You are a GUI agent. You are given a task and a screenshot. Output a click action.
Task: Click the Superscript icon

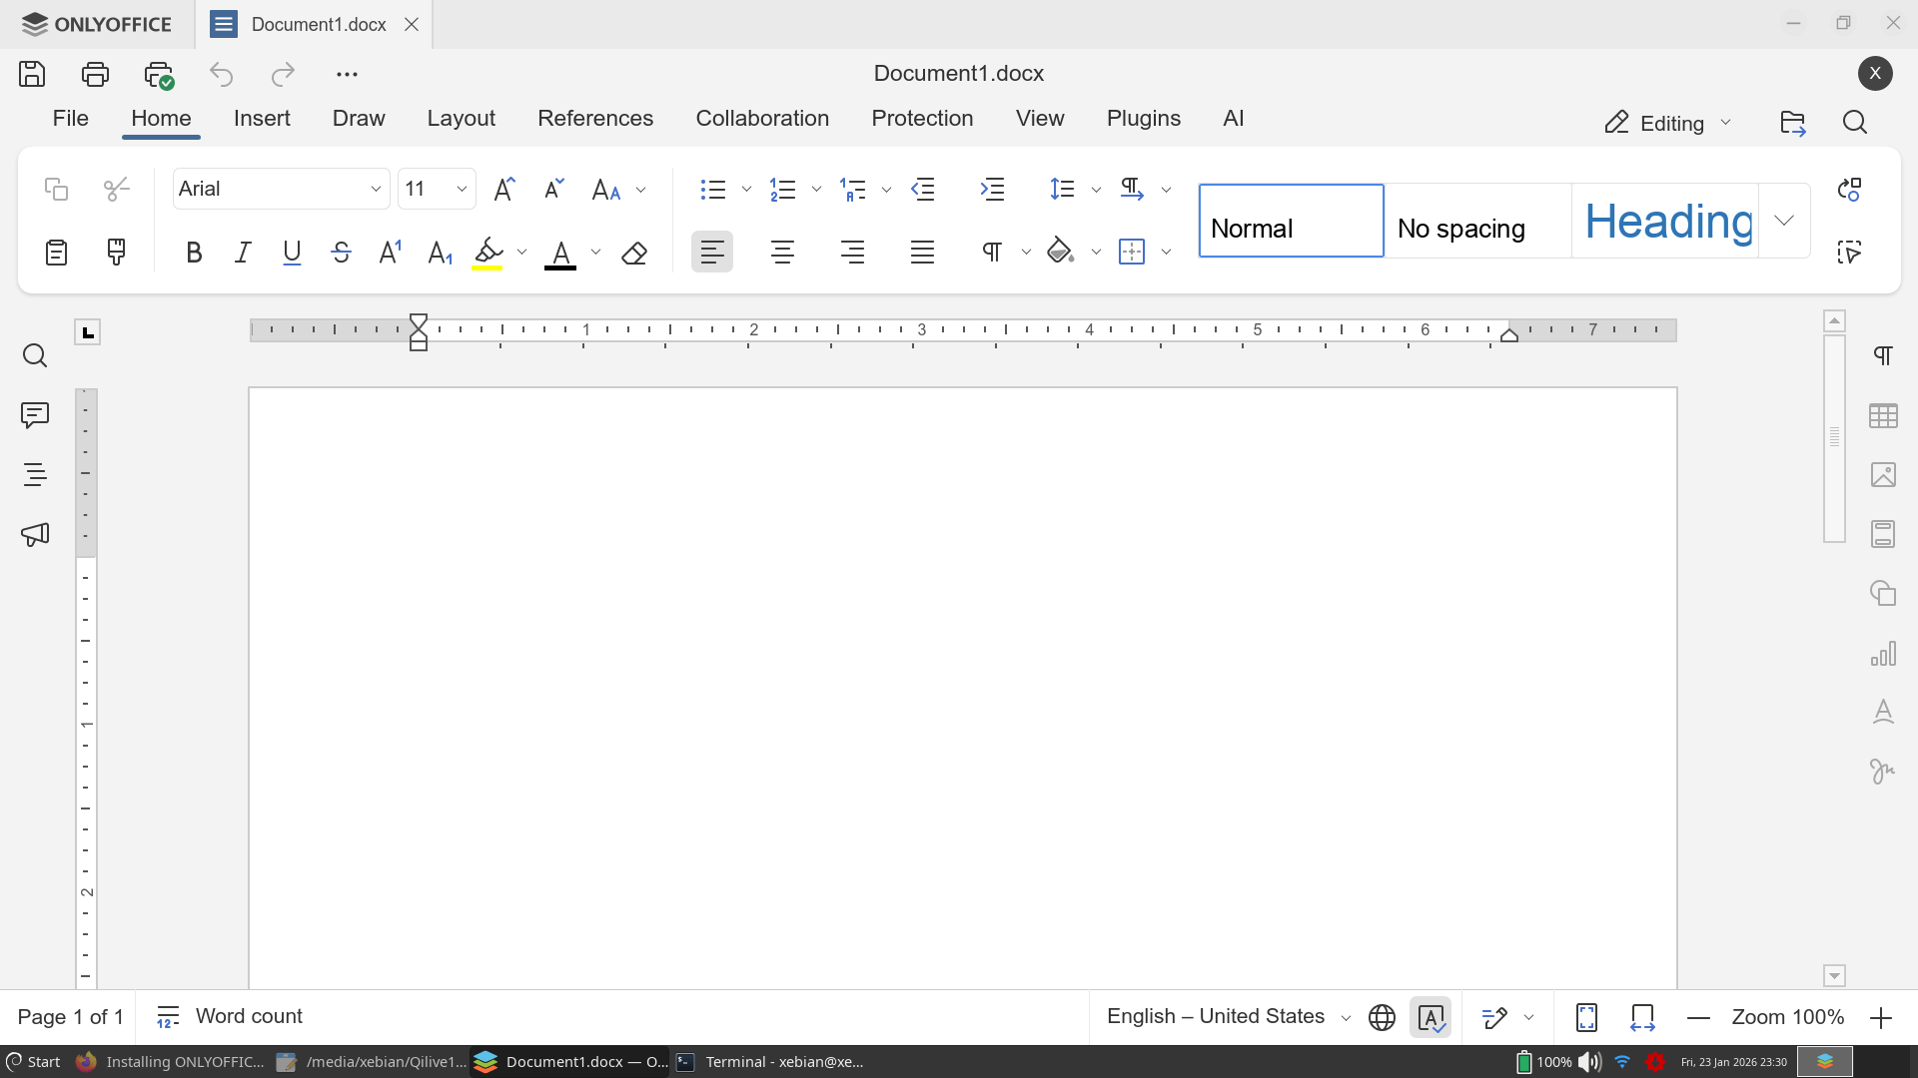(390, 253)
